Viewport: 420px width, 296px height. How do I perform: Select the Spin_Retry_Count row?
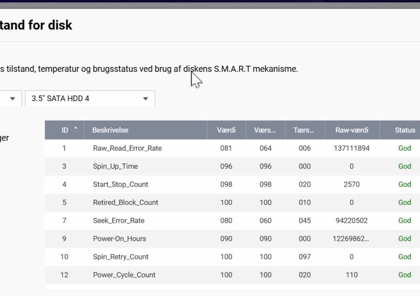click(x=232, y=257)
